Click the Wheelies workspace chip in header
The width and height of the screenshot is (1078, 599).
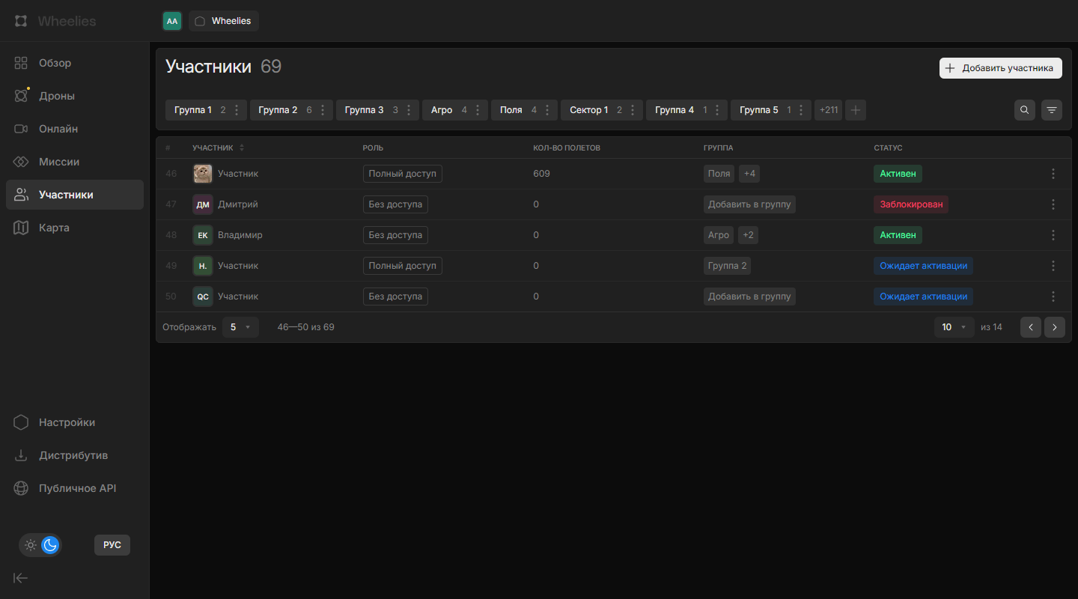[x=224, y=21]
